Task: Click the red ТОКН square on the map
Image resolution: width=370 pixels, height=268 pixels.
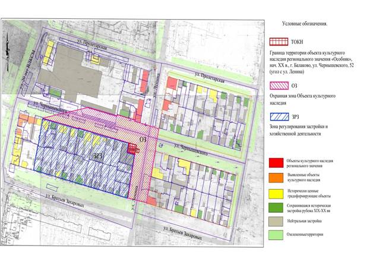Action: [x=132, y=149]
